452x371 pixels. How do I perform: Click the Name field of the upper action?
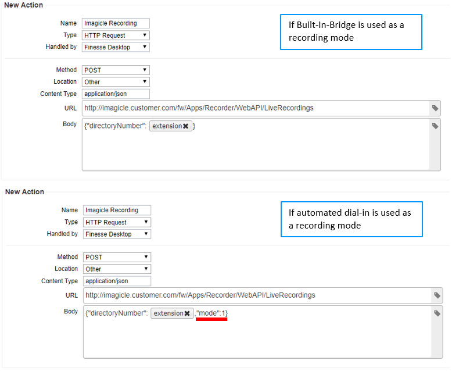[116, 23]
